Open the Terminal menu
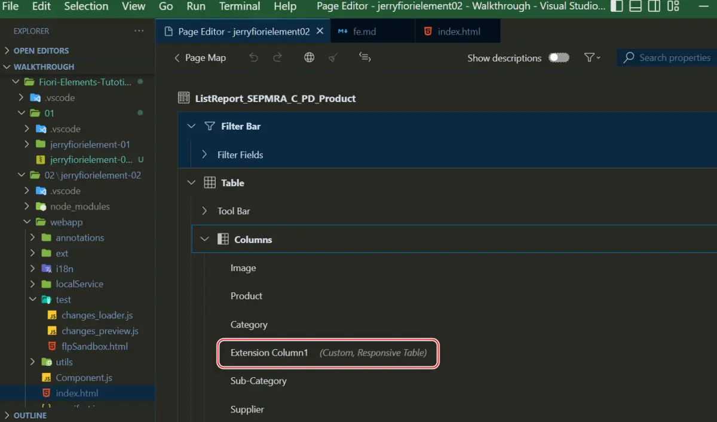 (238, 7)
